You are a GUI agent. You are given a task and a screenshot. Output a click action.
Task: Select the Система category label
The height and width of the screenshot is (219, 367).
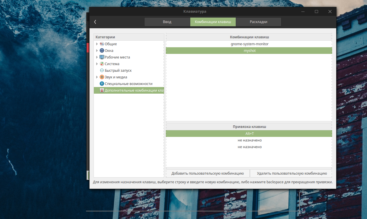pos(112,64)
